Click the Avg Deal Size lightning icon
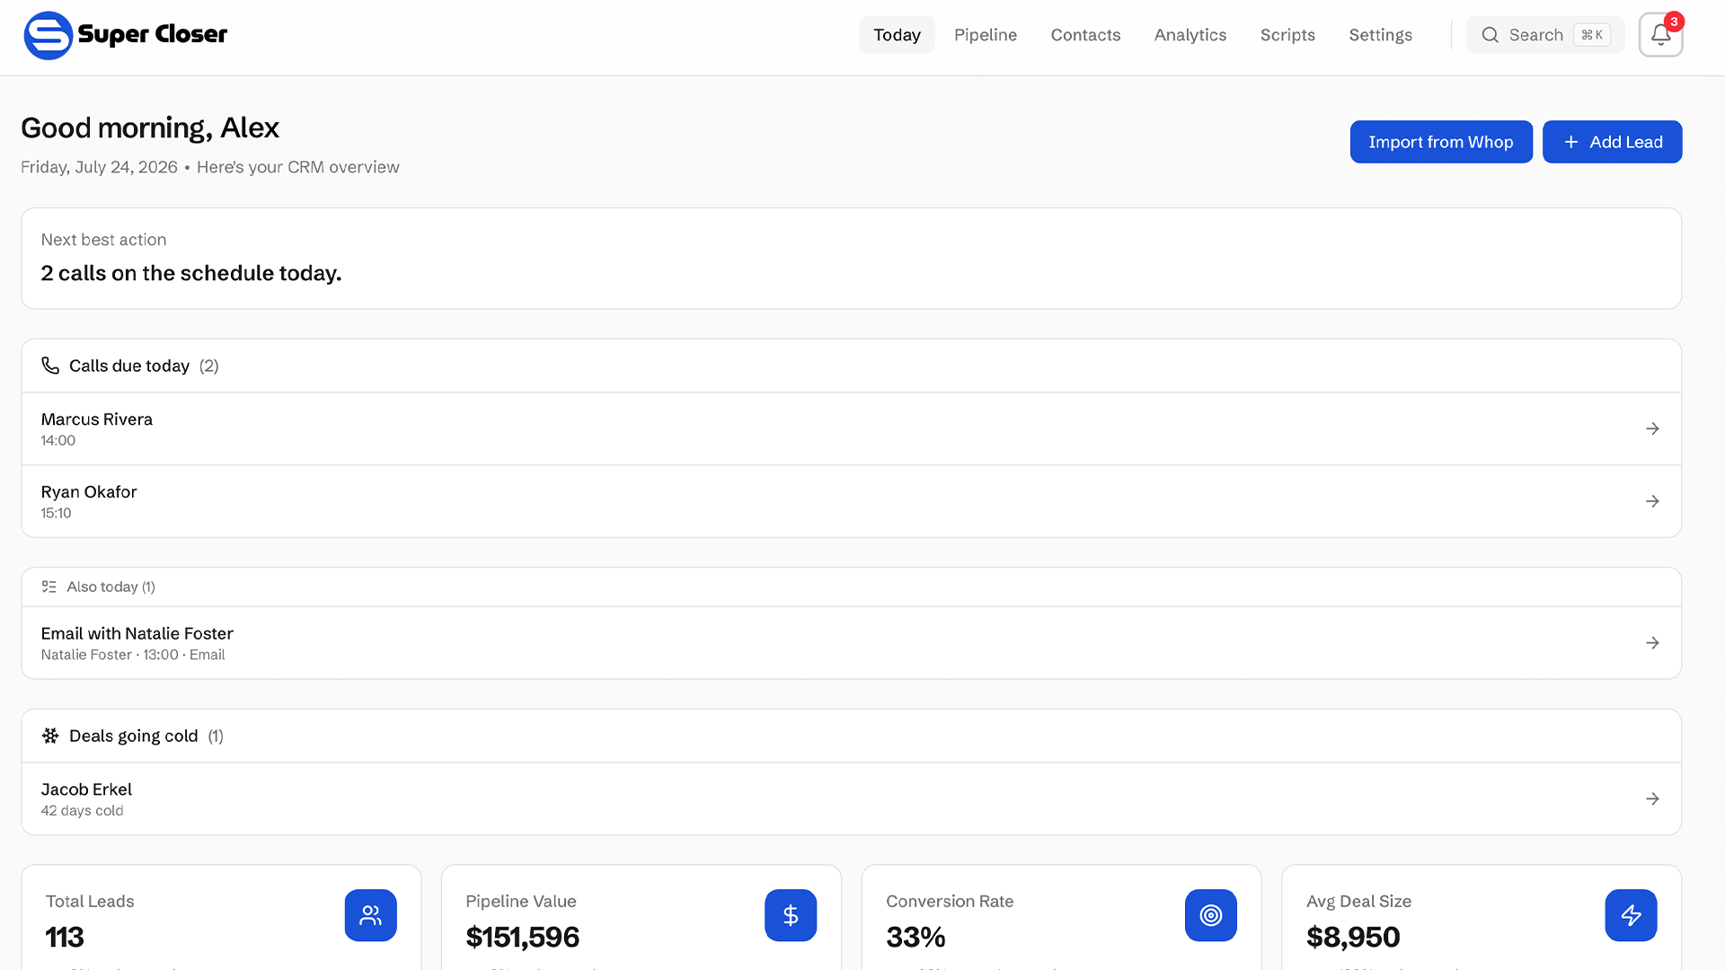 (1631, 915)
